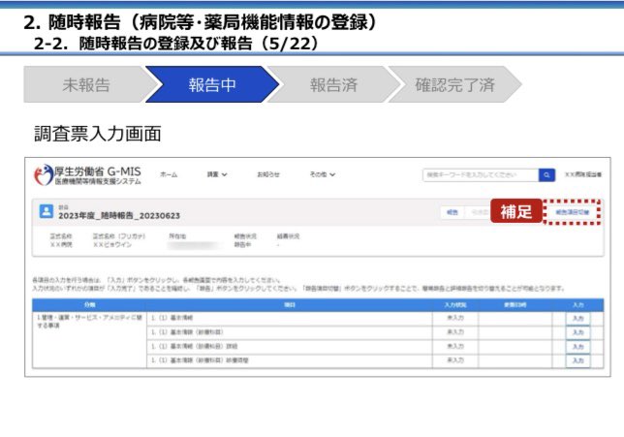Click the XXビョウイン furigana value
This screenshot has height=437, width=624.
click(111, 245)
